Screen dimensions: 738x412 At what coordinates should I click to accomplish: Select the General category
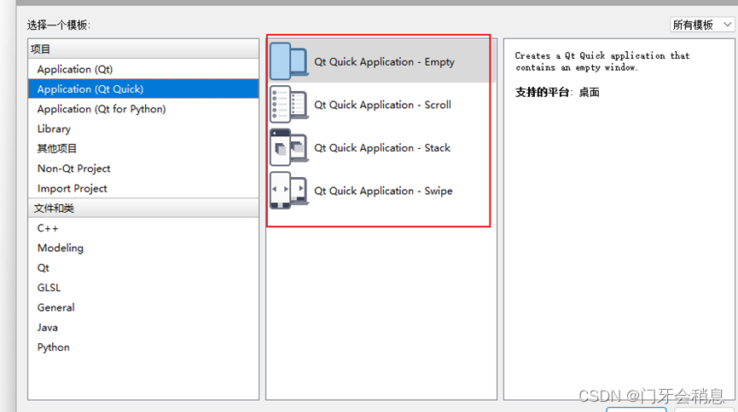(x=143, y=307)
